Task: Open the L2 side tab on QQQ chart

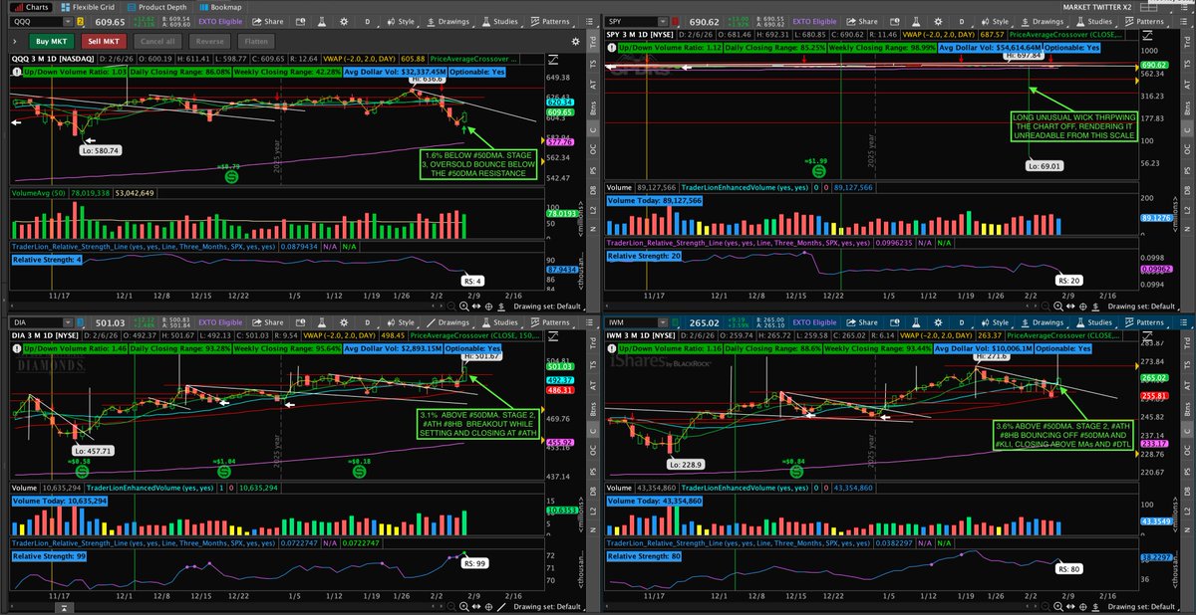Action: tap(592, 210)
